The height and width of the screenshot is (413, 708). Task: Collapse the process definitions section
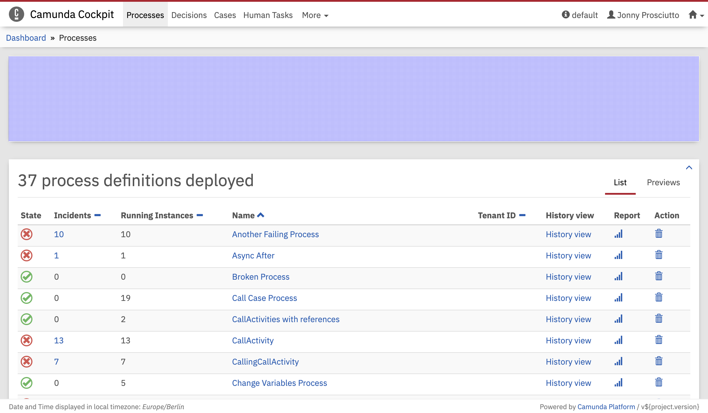point(689,168)
